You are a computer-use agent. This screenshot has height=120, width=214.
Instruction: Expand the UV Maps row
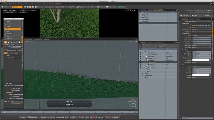pos(140,16)
